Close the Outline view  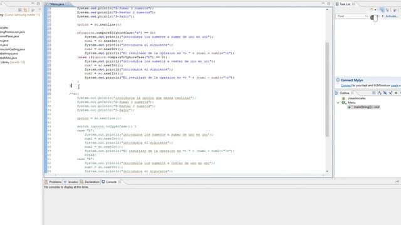click(352, 93)
